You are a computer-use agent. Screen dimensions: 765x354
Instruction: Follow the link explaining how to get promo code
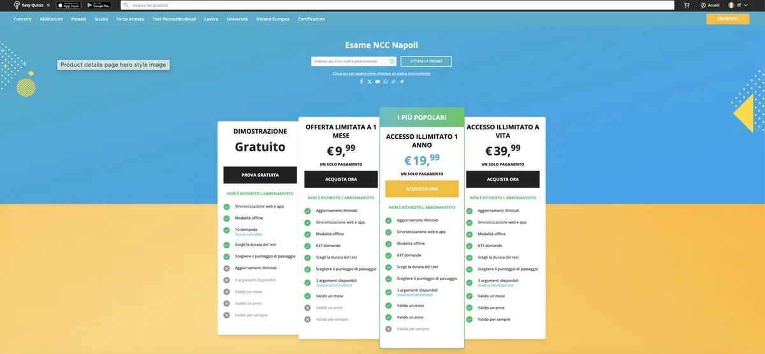381,73
